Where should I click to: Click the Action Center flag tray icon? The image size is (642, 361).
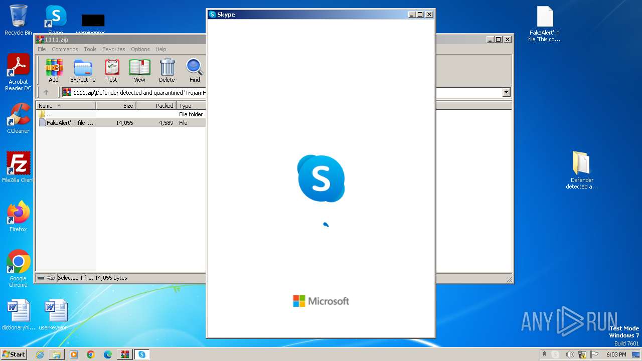coord(595,354)
